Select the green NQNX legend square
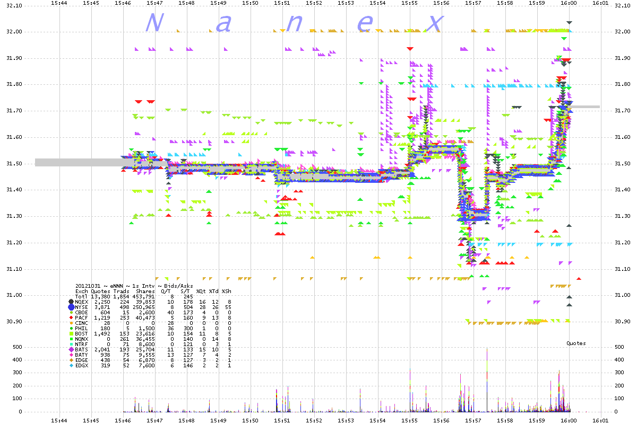This screenshot has height=424, width=637. click(71, 339)
